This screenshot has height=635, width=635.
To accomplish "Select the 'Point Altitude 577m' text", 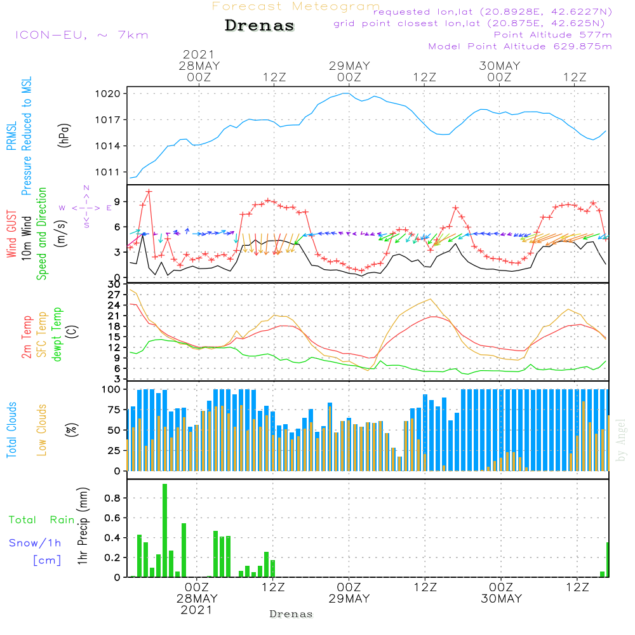I will pos(553,35).
